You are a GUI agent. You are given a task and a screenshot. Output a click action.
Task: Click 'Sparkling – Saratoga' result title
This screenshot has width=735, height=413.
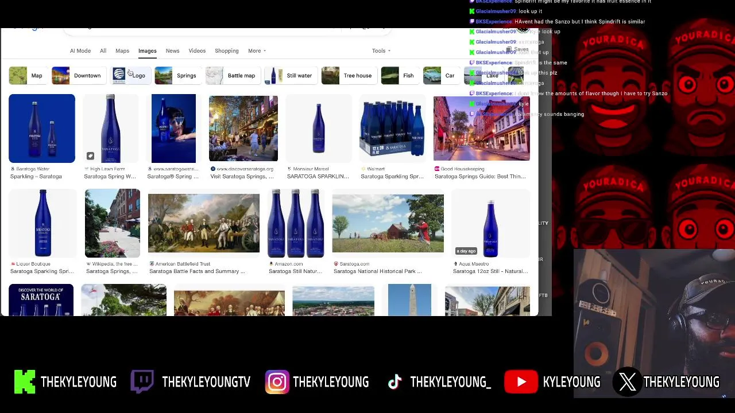[x=36, y=177]
